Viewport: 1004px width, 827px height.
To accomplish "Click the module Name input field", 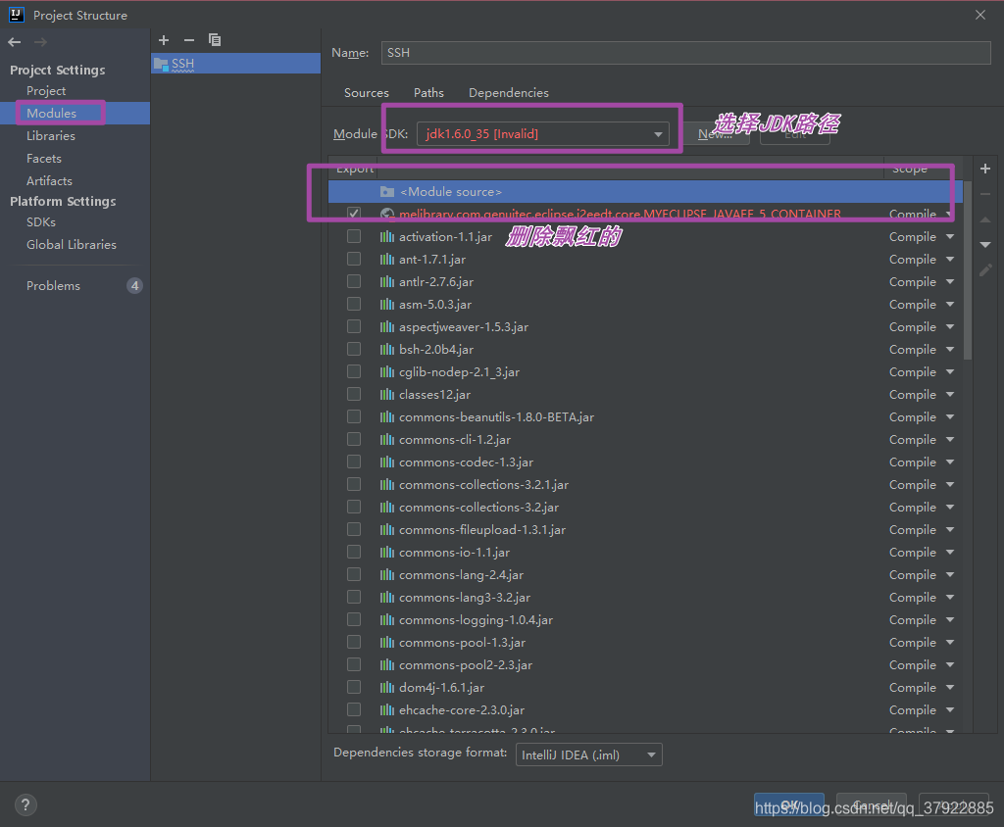I will pyautogui.click(x=685, y=53).
